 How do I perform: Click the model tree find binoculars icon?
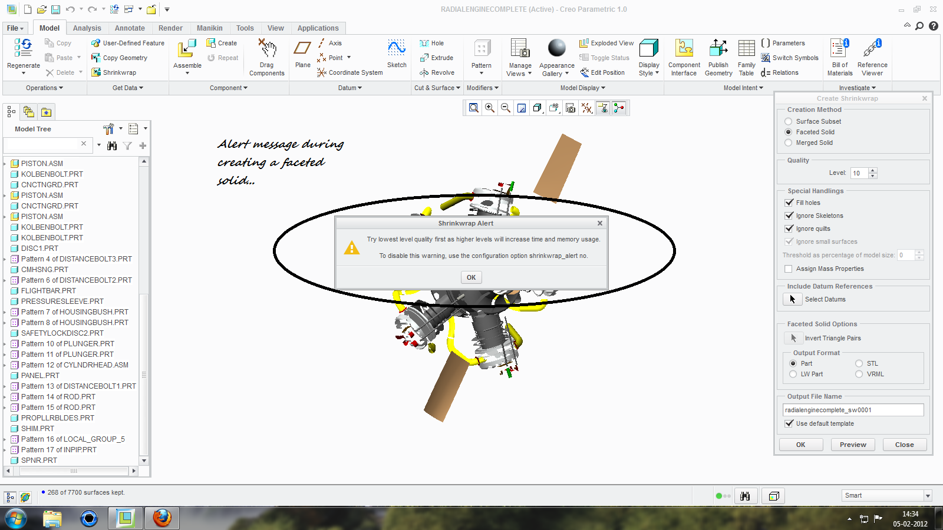[112, 145]
